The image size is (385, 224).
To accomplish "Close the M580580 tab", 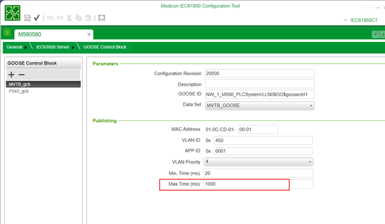I will pyautogui.click(x=89, y=35).
